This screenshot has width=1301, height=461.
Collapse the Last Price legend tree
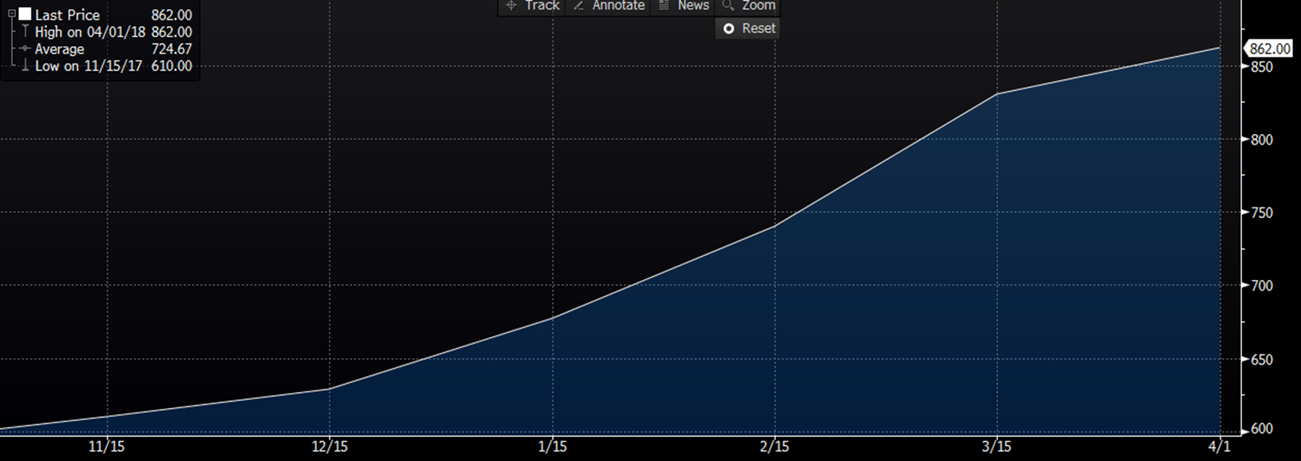[11, 14]
